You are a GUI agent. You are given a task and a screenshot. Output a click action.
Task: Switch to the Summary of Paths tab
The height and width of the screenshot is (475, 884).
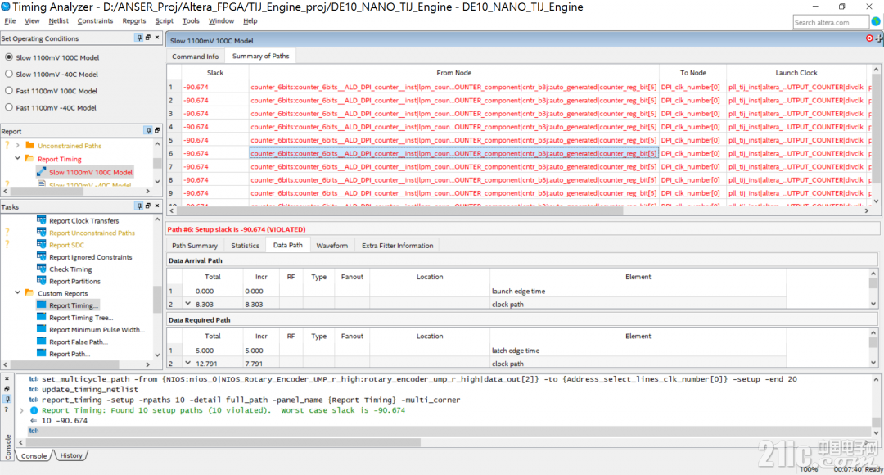click(x=260, y=56)
